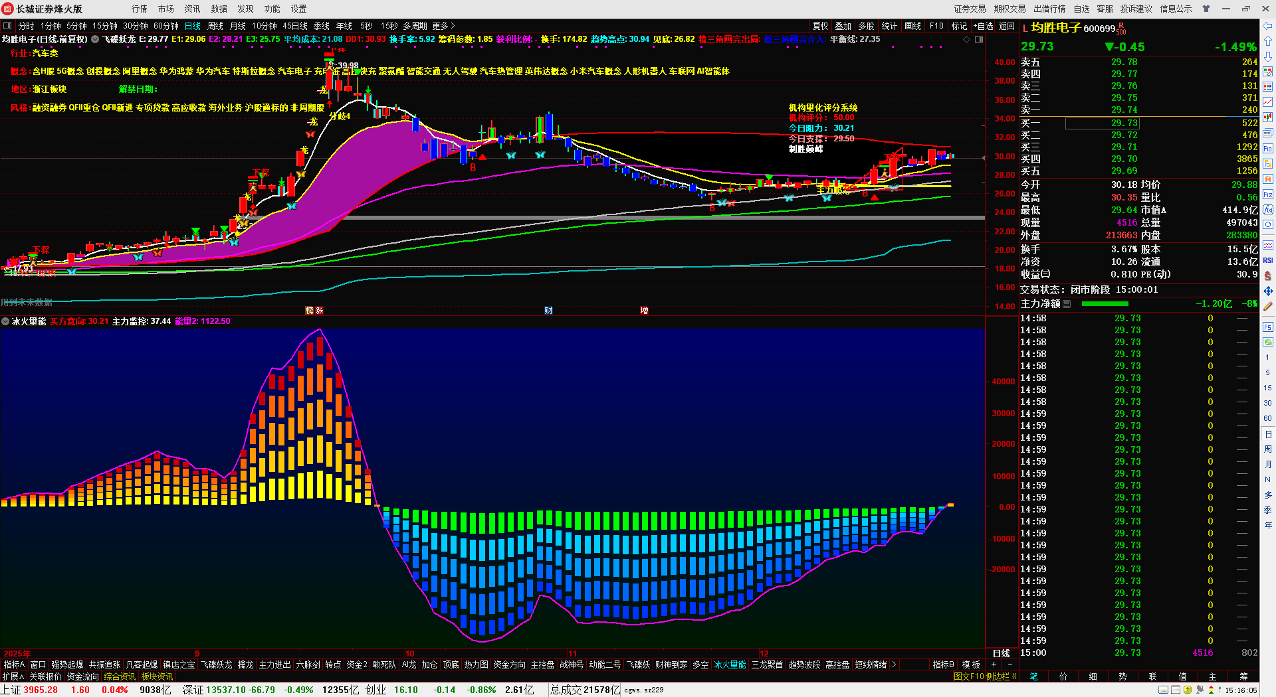
Task: Open 证券交易 securities trading
Action: coord(970,9)
